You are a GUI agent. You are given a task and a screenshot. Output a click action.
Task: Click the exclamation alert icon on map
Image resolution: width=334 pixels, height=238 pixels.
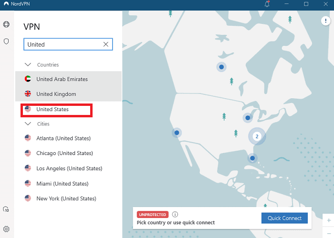[x=324, y=21]
